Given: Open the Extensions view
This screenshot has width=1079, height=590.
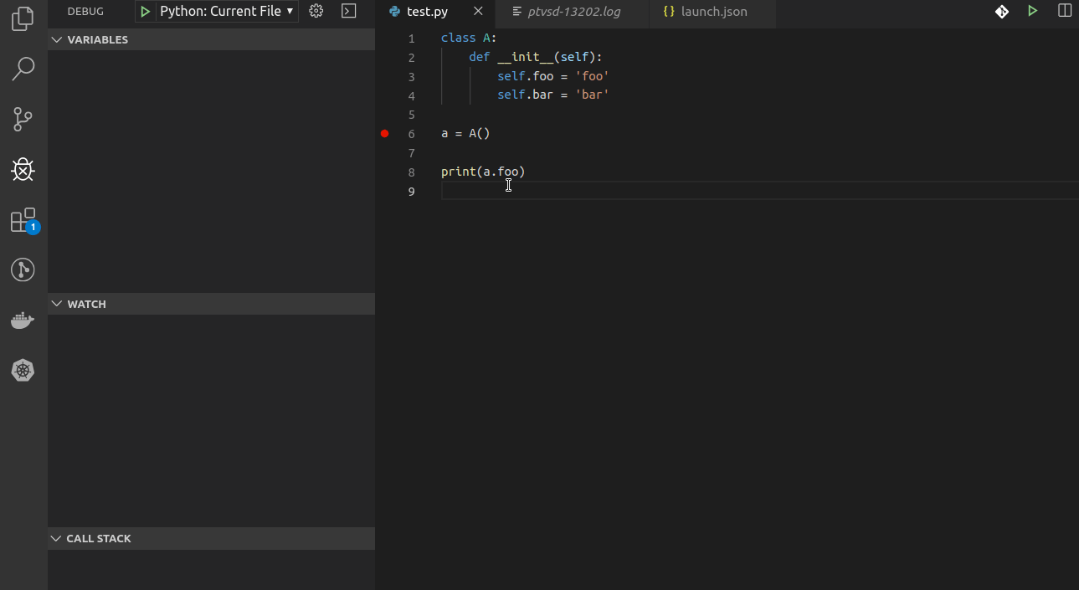Looking at the screenshot, I should coord(23,219).
